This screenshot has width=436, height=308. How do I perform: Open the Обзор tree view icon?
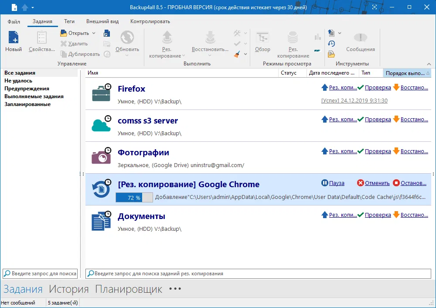(262, 37)
